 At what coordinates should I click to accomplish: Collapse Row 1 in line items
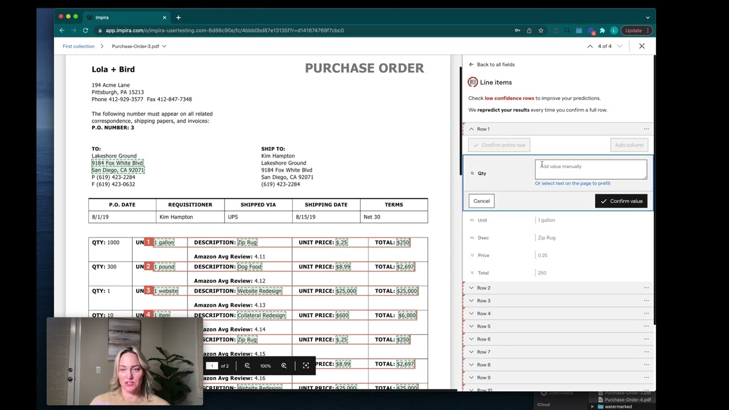click(472, 129)
